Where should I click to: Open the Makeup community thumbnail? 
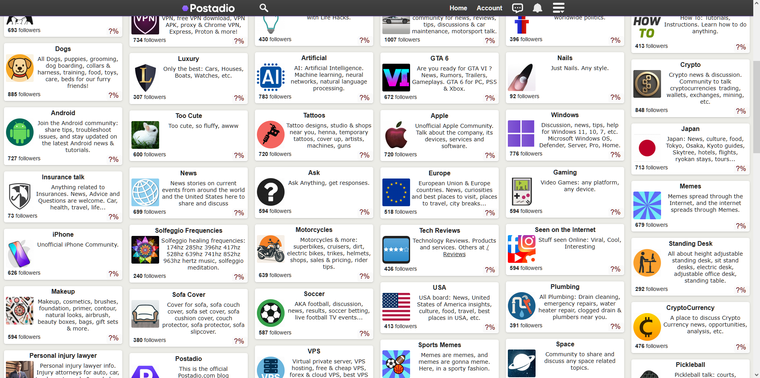20,311
